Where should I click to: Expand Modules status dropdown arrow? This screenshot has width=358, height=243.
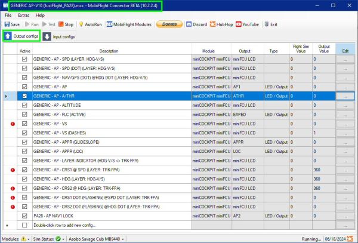[29, 239]
